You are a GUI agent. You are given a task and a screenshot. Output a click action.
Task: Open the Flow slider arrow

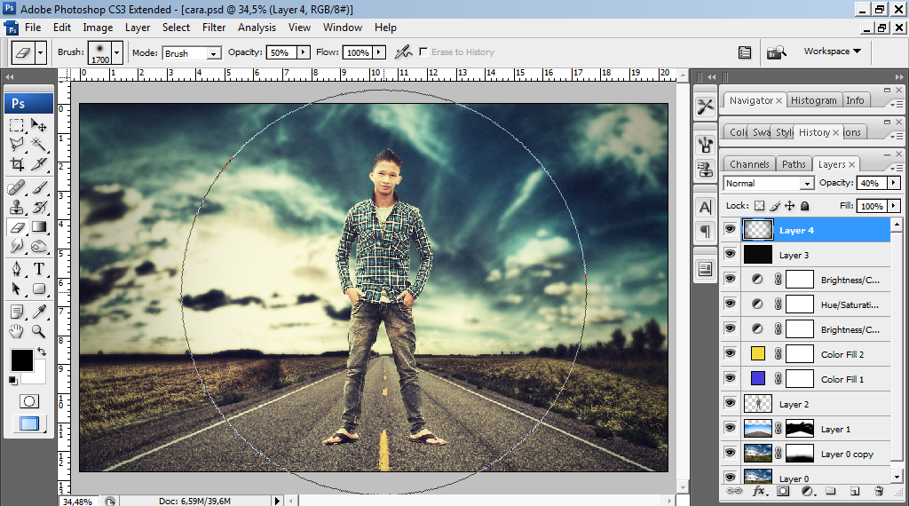pyautogui.click(x=378, y=52)
